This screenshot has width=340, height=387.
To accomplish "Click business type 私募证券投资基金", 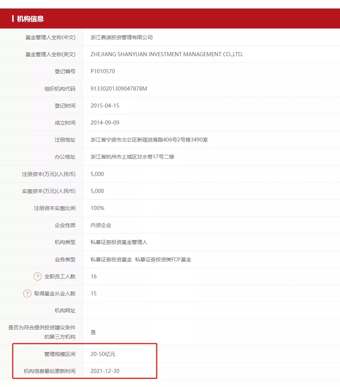I will (111, 259).
